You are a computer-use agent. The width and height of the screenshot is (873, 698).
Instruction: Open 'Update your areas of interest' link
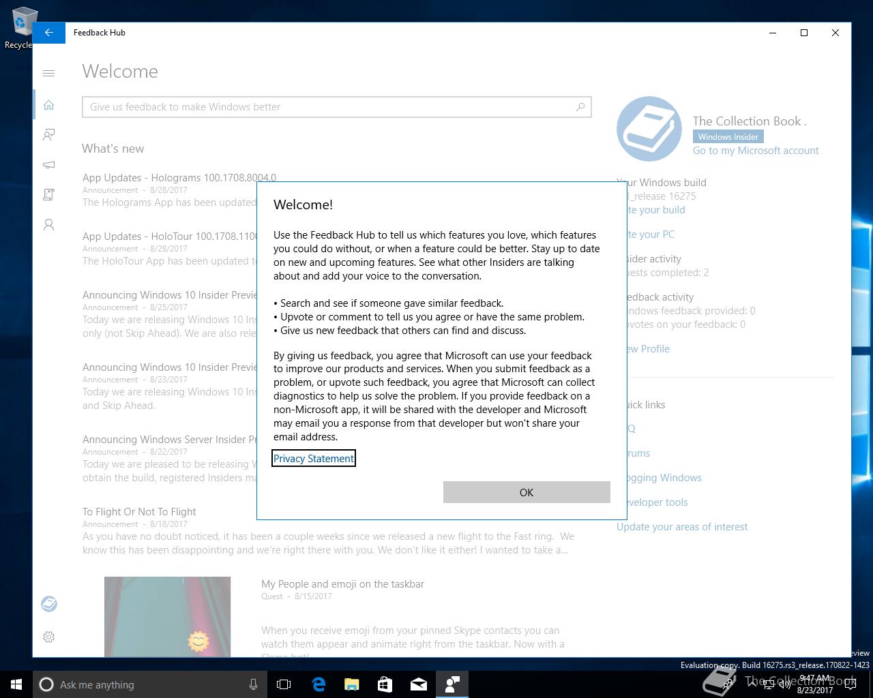point(682,527)
